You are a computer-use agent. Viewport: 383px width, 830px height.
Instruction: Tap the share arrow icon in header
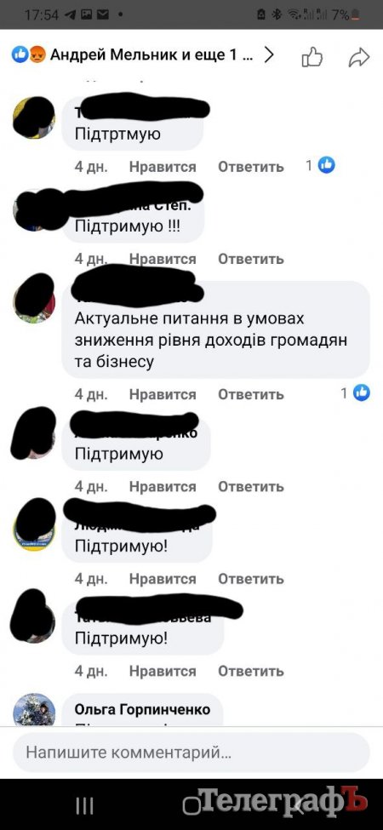click(358, 57)
